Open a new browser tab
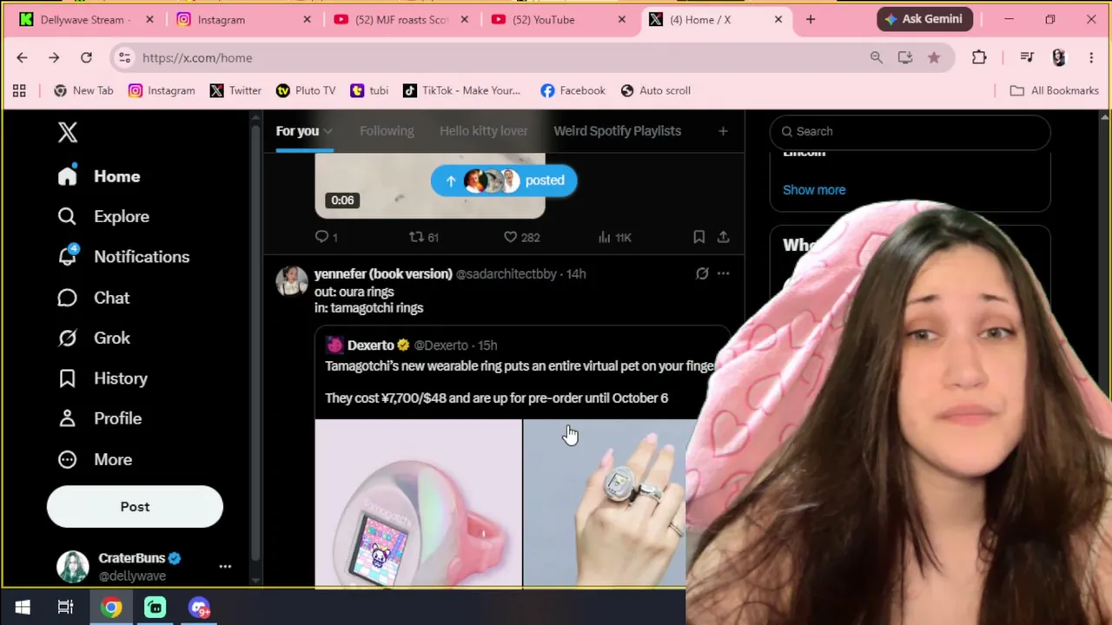The height and width of the screenshot is (625, 1112). pyautogui.click(x=811, y=19)
